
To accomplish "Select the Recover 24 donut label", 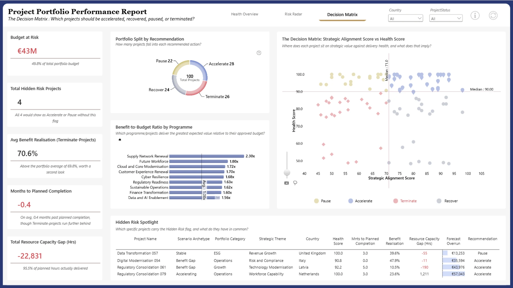I will [159, 90].
